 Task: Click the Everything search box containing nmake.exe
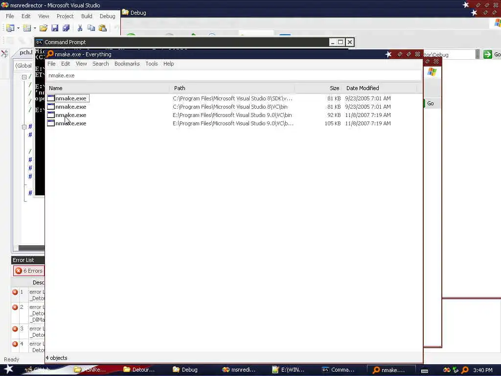click(x=233, y=75)
